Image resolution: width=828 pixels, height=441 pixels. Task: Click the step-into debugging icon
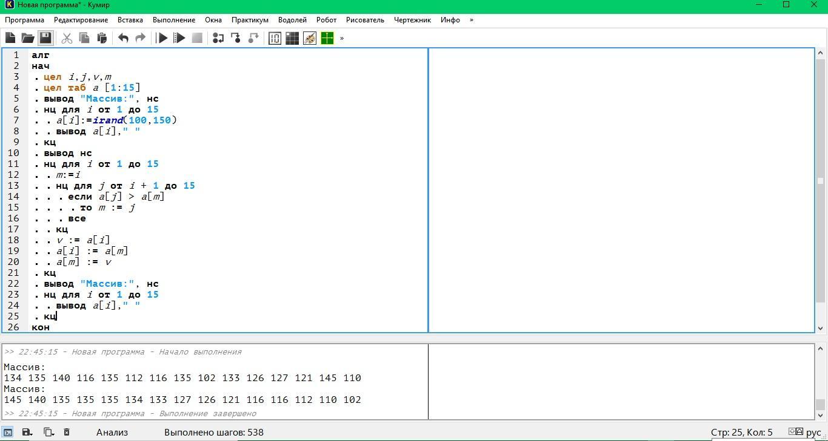236,38
